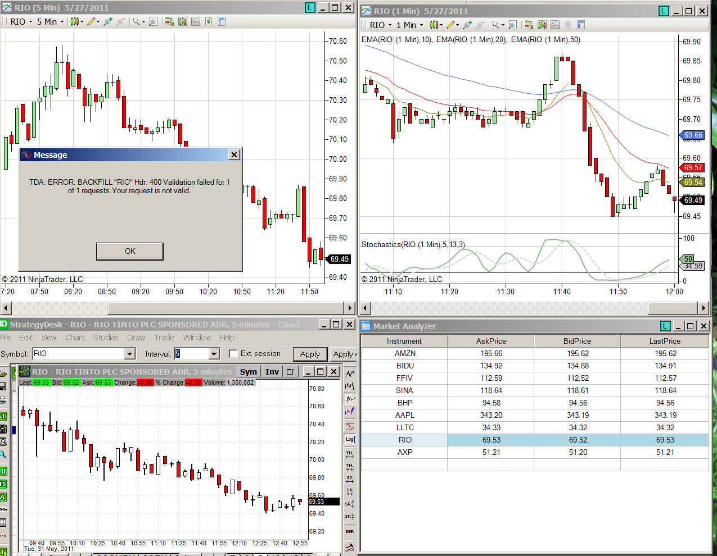The width and height of the screenshot is (717, 556).
Task: Open StrategyDesk Draw menu
Action: [136, 338]
